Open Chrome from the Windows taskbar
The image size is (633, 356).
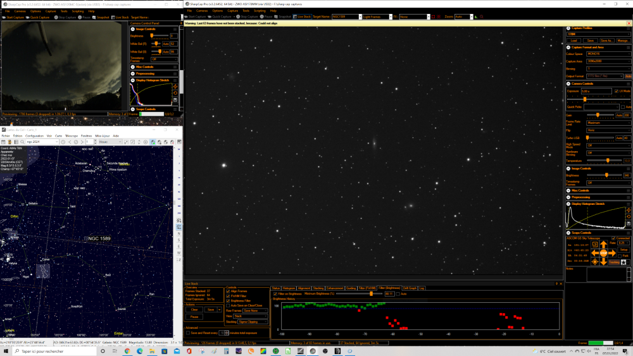pyautogui.click(x=127, y=351)
